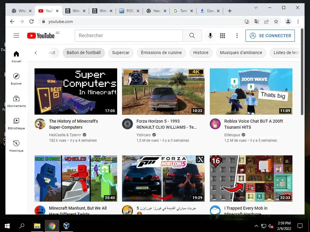Select Ballon de football chip

click(84, 53)
